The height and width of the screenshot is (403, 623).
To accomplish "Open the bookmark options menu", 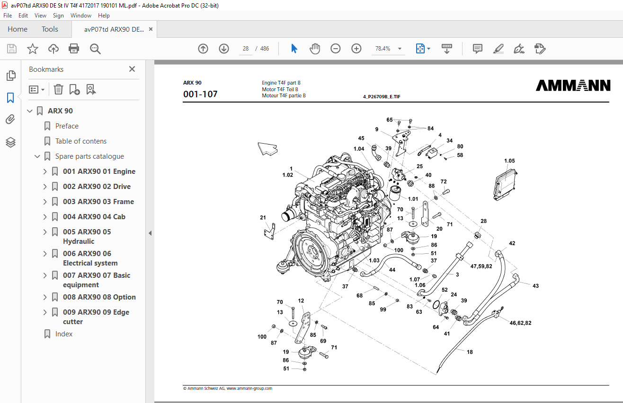I will 36,89.
